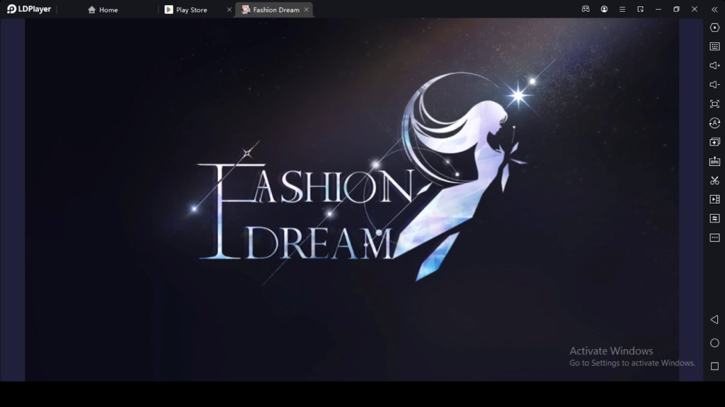Screen dimensions: 725x407
Task: Tap the Android home circle button
Action: (x=714, y=343)
